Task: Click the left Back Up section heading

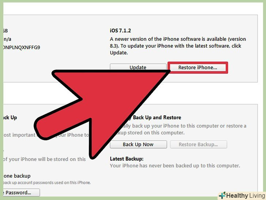Action: point(10,118)
